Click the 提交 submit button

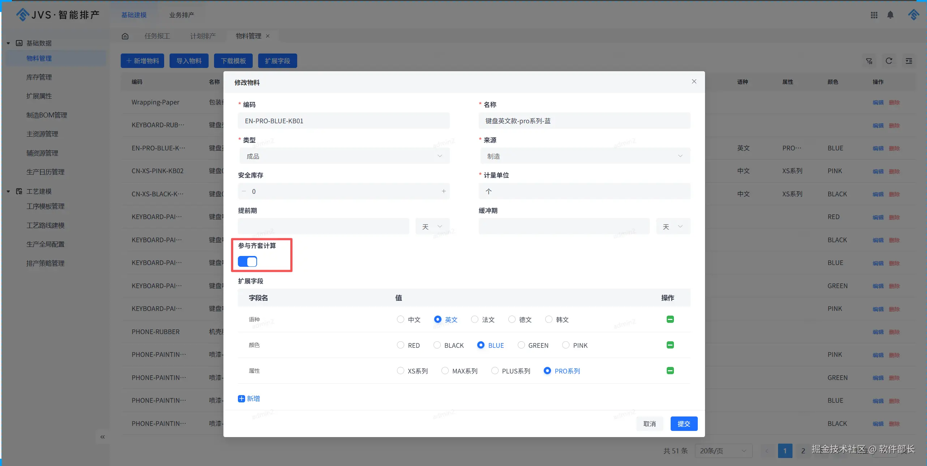(684, 424)
